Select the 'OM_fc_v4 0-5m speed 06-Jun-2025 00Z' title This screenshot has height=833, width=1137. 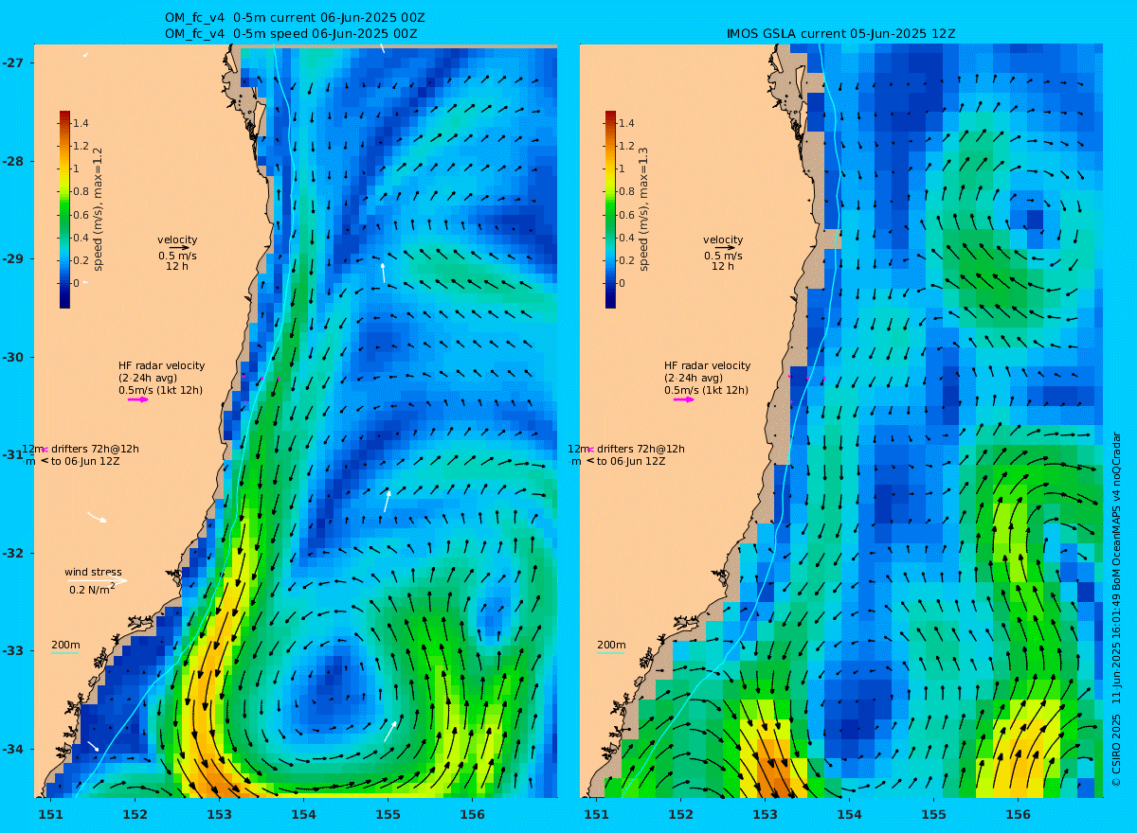[x=292, y=33]
